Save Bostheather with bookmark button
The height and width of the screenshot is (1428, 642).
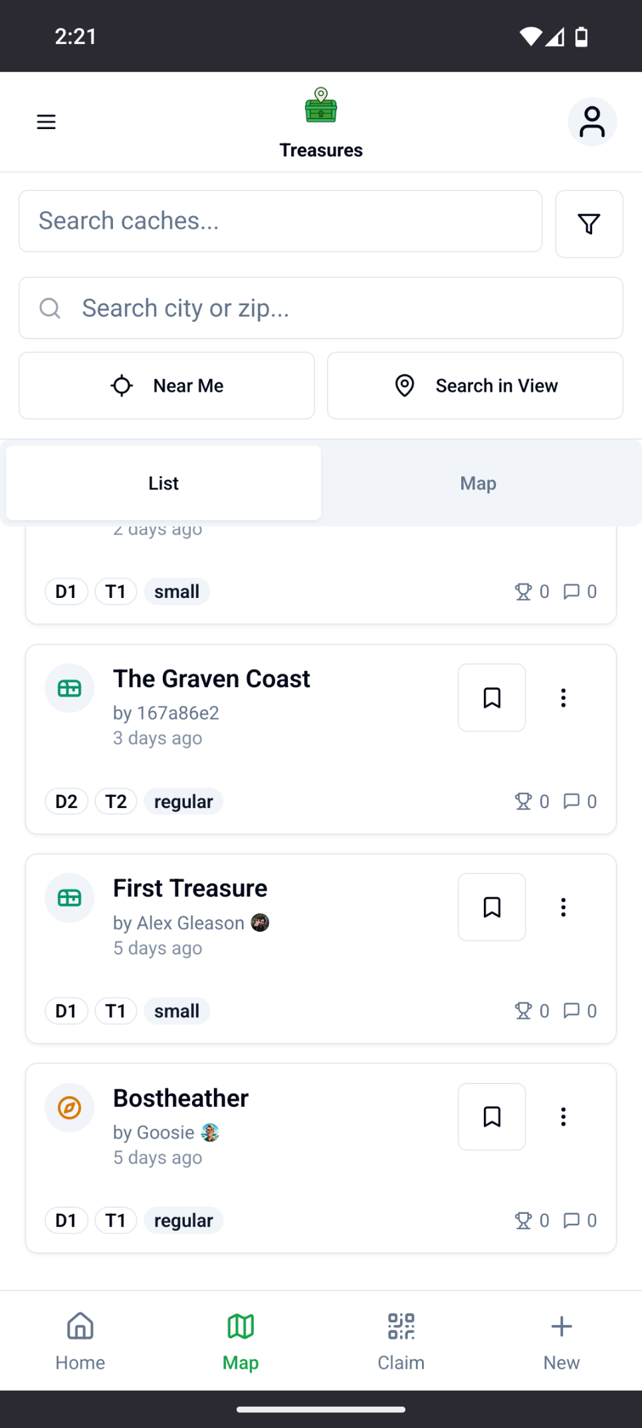pyautogui.click(x=492, y=1117)
